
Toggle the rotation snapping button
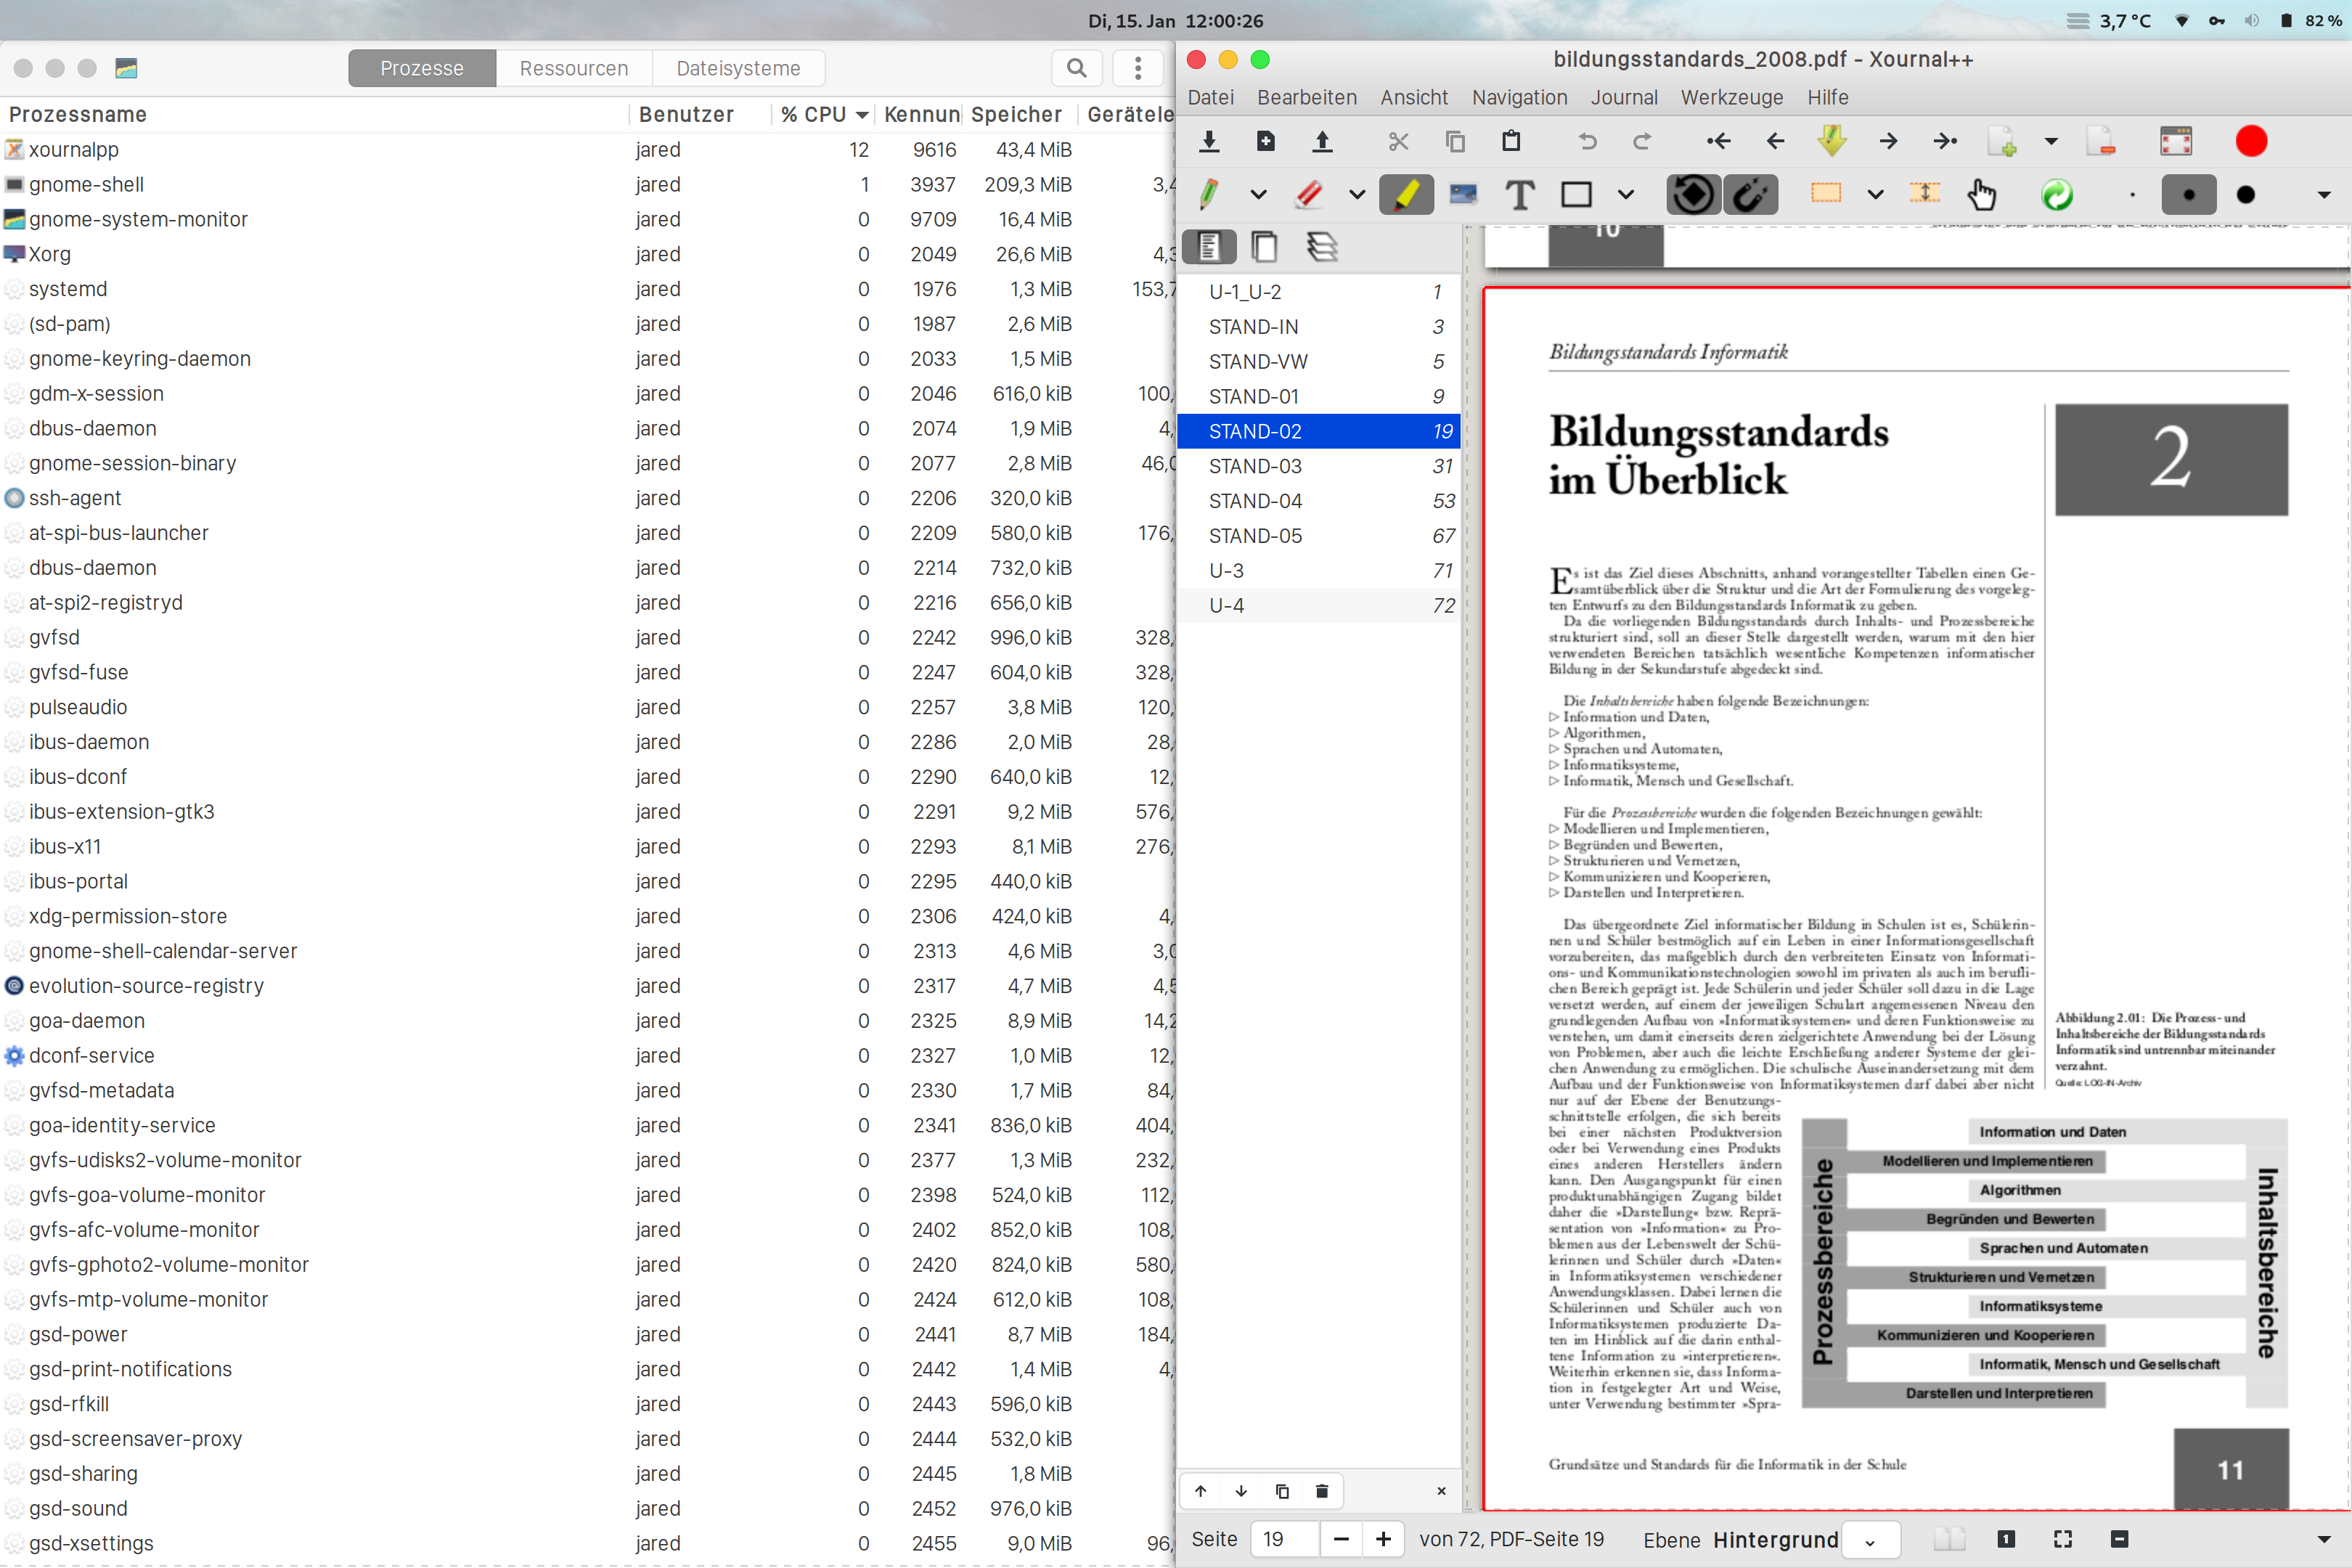click(1692, 195)
